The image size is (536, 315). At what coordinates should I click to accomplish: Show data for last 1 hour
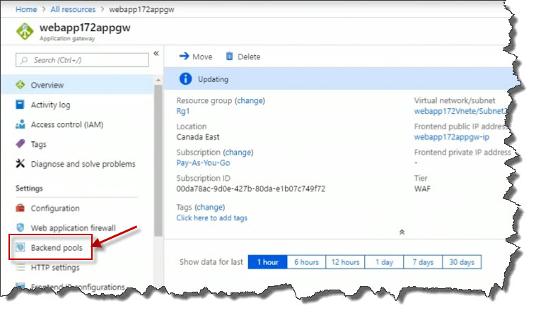[x=268, y=262]
